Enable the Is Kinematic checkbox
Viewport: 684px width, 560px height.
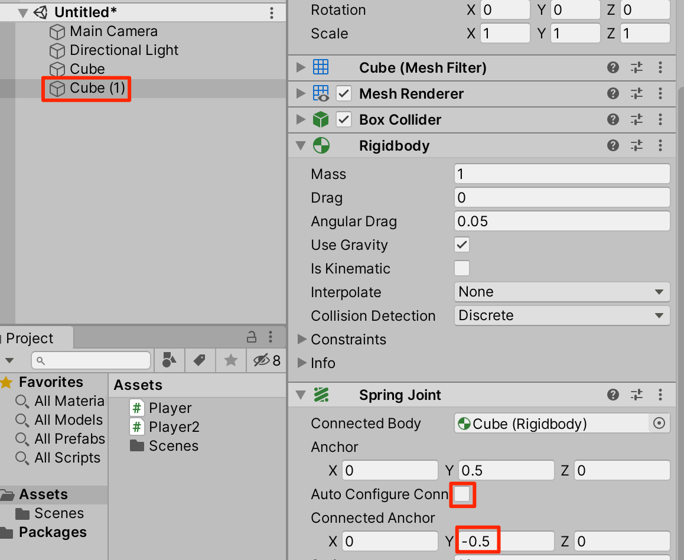tap(462, 268)
